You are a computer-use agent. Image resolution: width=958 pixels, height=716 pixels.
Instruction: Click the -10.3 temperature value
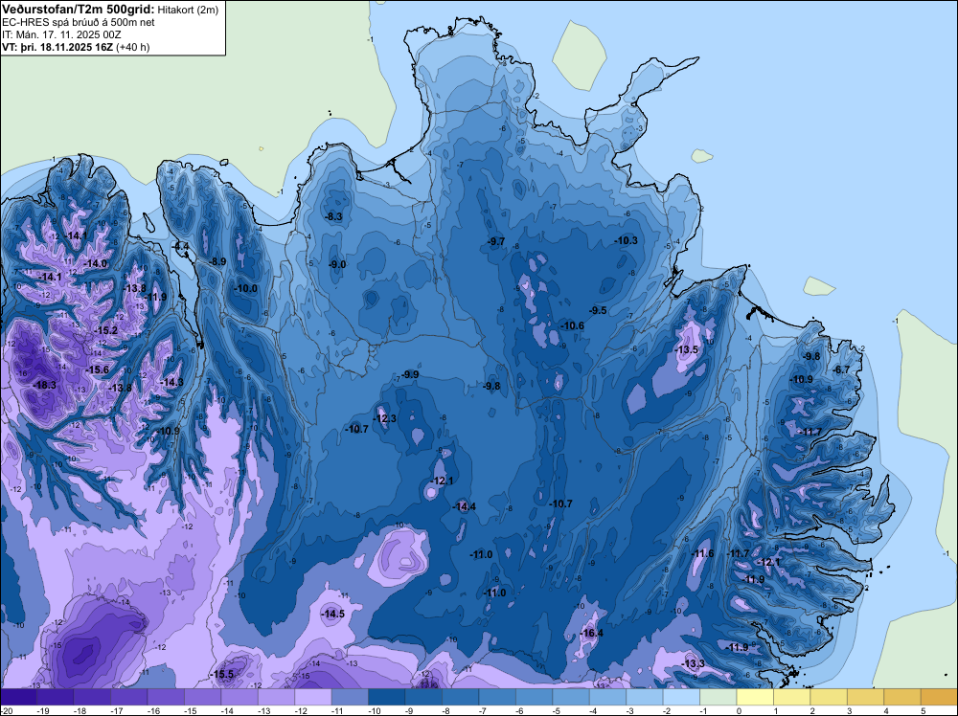tap(627, 240)
